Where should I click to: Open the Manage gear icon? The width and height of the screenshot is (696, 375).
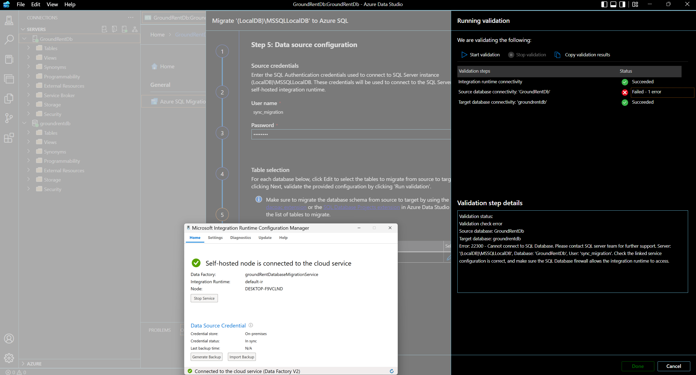tap(9, 358)
